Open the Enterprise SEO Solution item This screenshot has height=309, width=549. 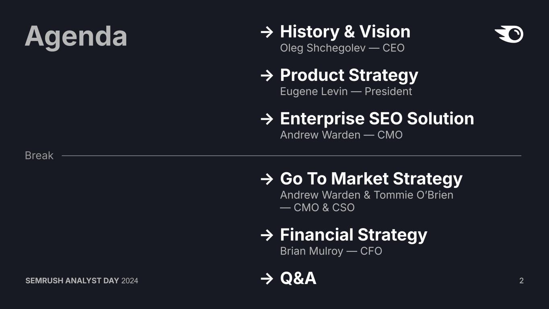(x=377, y=119)
